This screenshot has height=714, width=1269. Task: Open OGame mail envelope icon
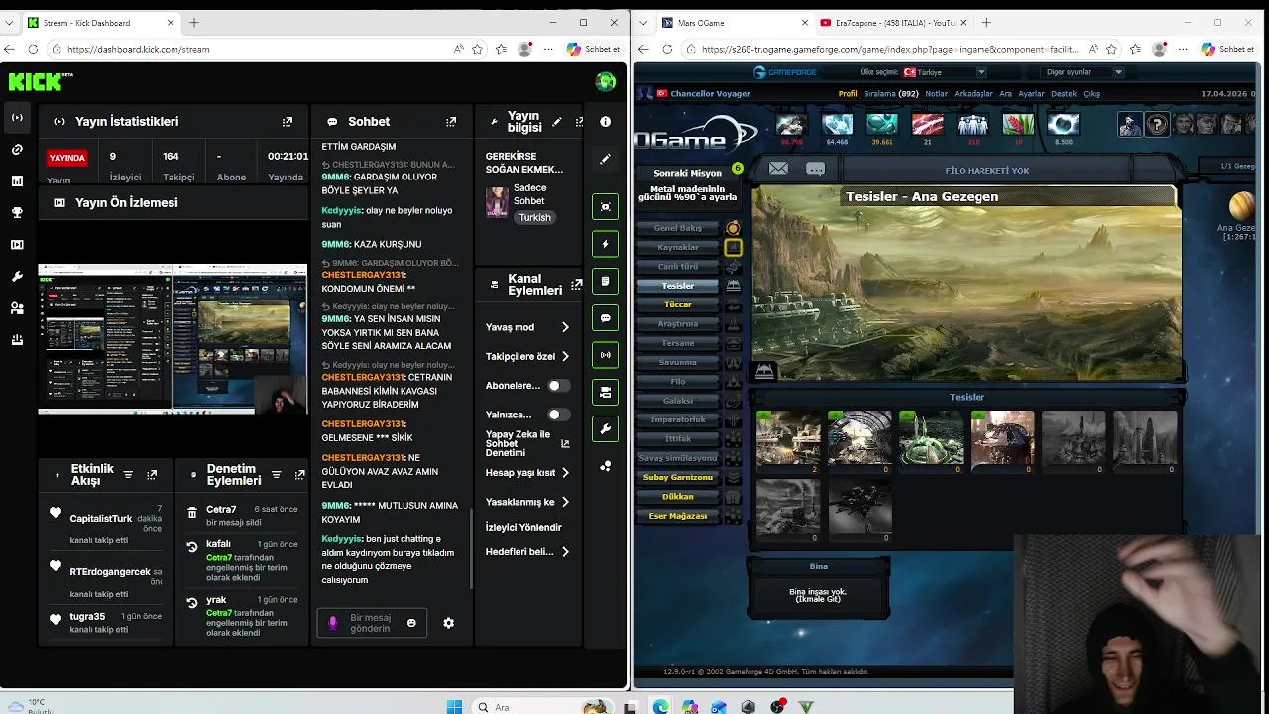[778, 169]
